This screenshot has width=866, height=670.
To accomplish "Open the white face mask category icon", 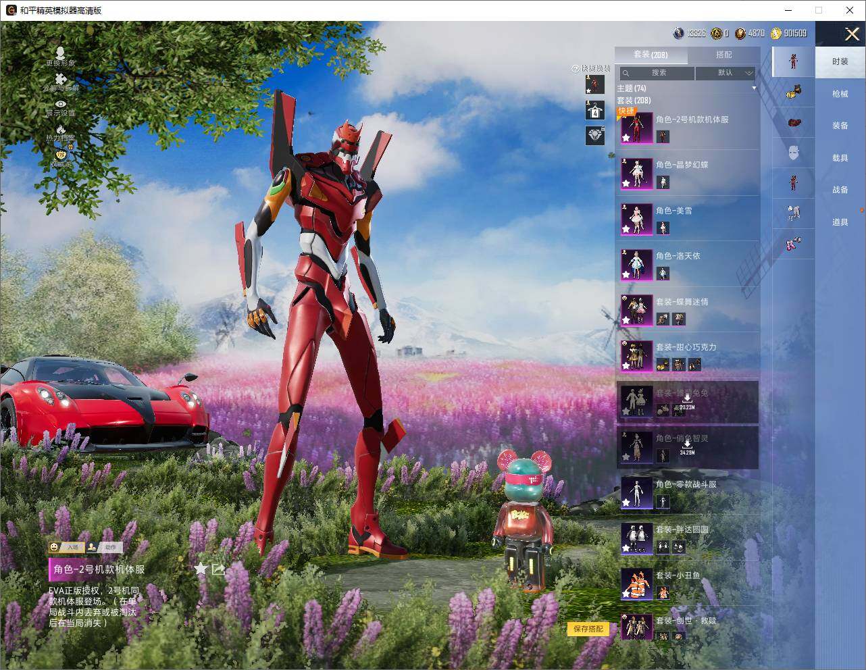I will tap(794, 153).
